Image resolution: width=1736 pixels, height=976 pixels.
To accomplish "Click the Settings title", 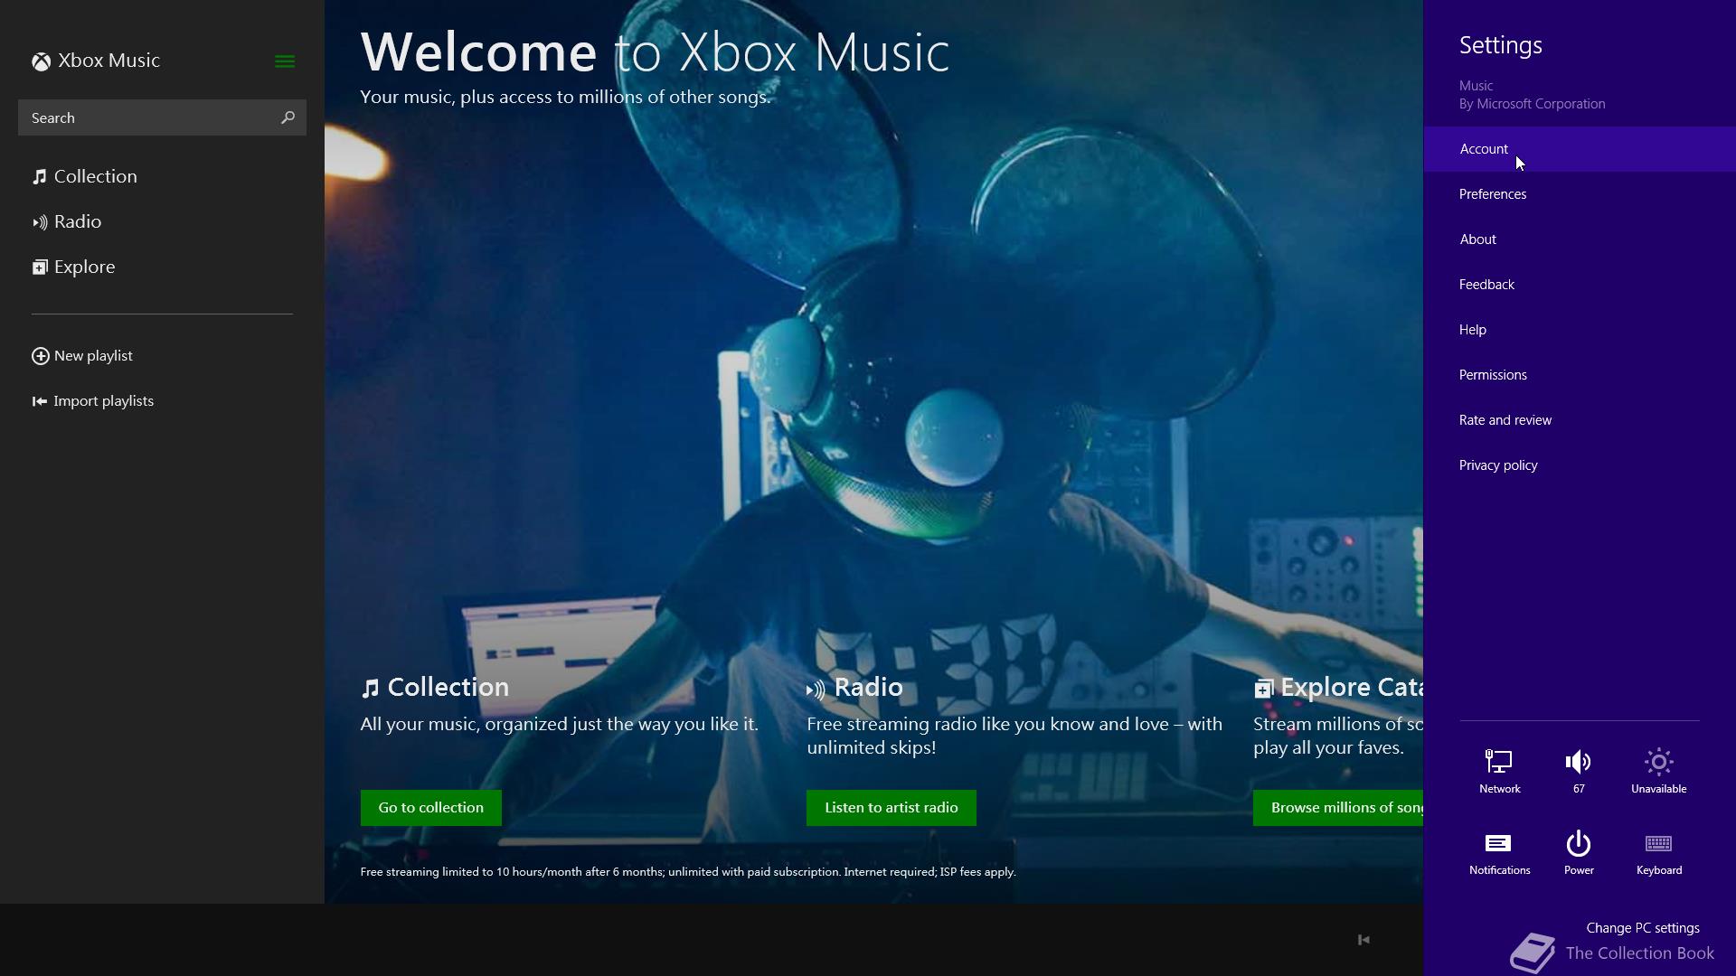I will 1500,45.
